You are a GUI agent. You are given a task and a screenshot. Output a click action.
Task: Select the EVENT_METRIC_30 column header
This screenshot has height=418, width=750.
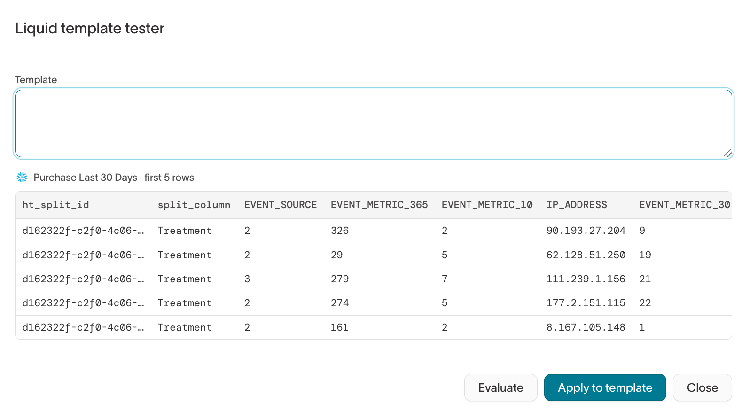(685, 205)
